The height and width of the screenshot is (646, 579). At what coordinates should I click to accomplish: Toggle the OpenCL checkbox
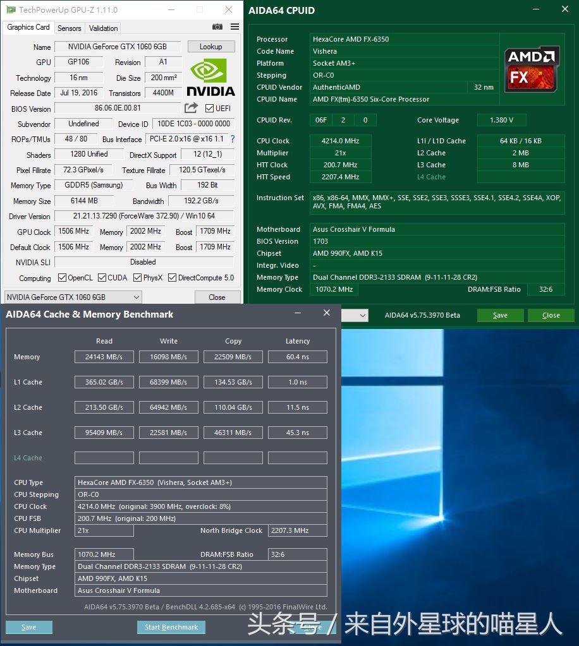[x=63, y=278]
